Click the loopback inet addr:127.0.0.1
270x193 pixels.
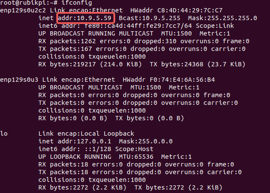(75, 141)
